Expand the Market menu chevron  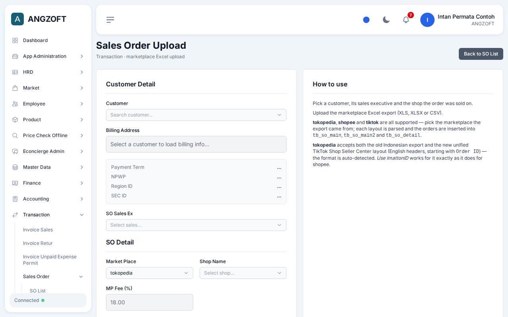pyautogui.click(x=82, y=88)
